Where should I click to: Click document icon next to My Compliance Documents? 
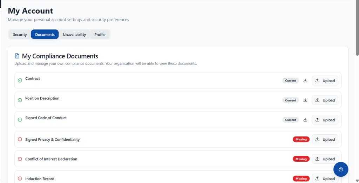(17, 56)
